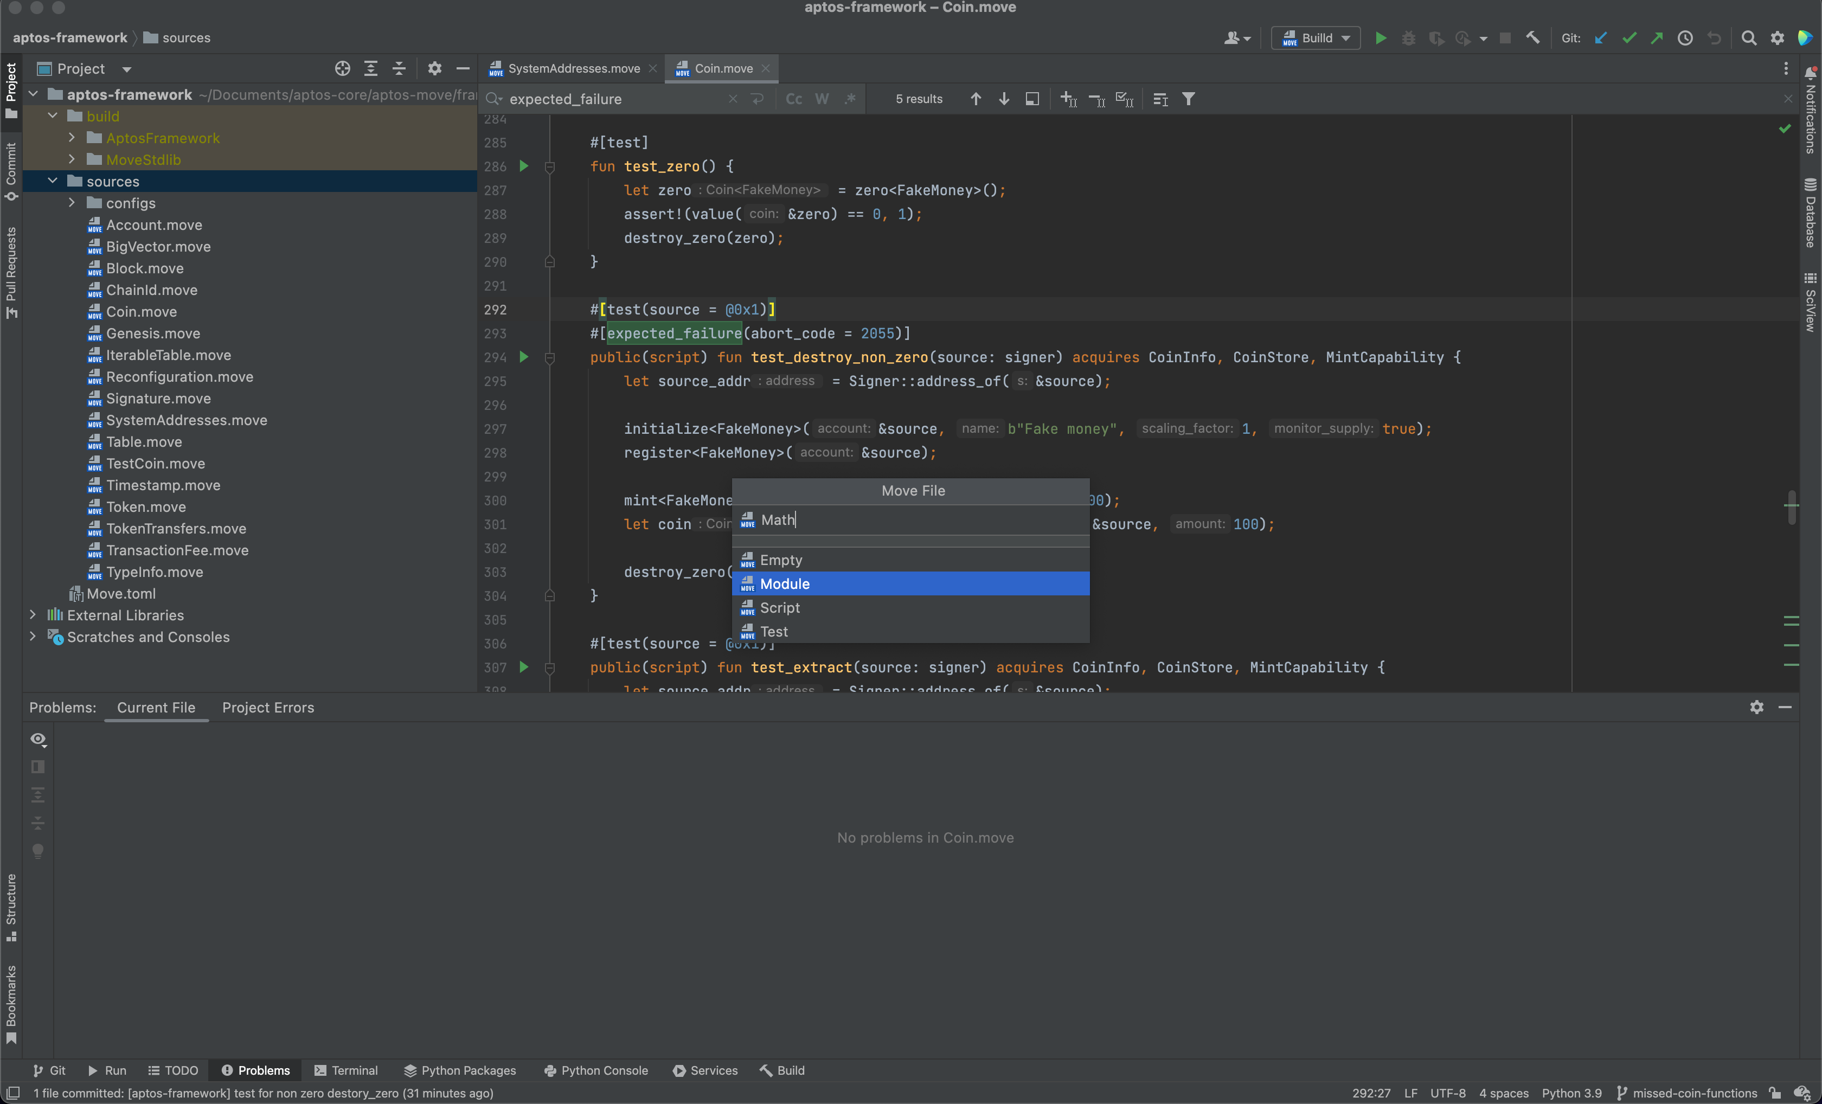Collapse the build folder
This screenshot has width=1822, height=1104.
[53, 116]
